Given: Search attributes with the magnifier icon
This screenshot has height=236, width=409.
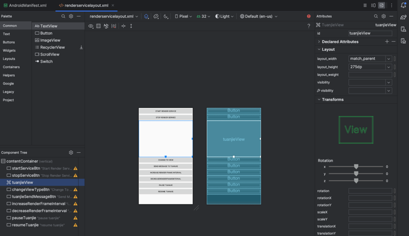Looking at the screenshot, I should point(376,16).
